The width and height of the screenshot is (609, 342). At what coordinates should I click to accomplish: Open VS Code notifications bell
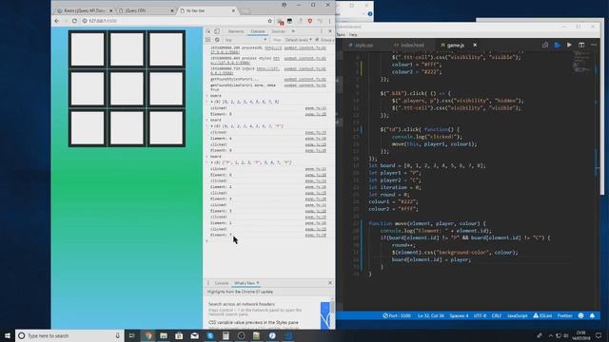tap(592, 316)
